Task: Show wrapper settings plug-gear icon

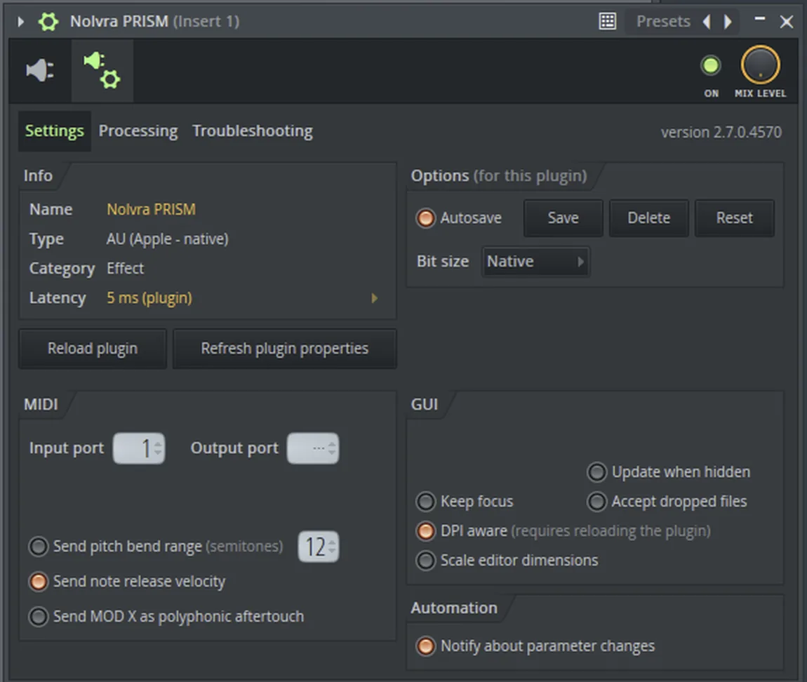Action: 102,71
